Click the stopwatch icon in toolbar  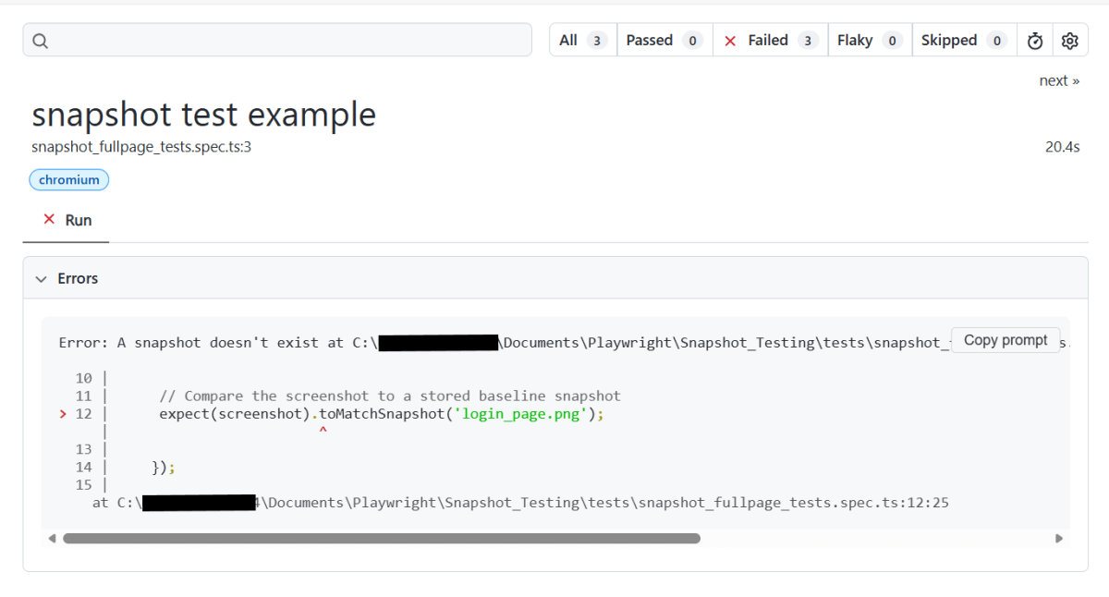click(x=1035, y=41)
